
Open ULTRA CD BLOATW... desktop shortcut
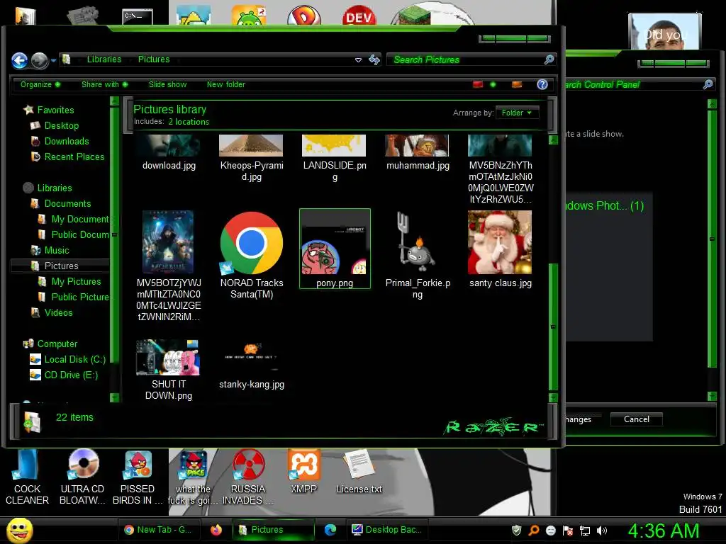(x=82, y=477)
